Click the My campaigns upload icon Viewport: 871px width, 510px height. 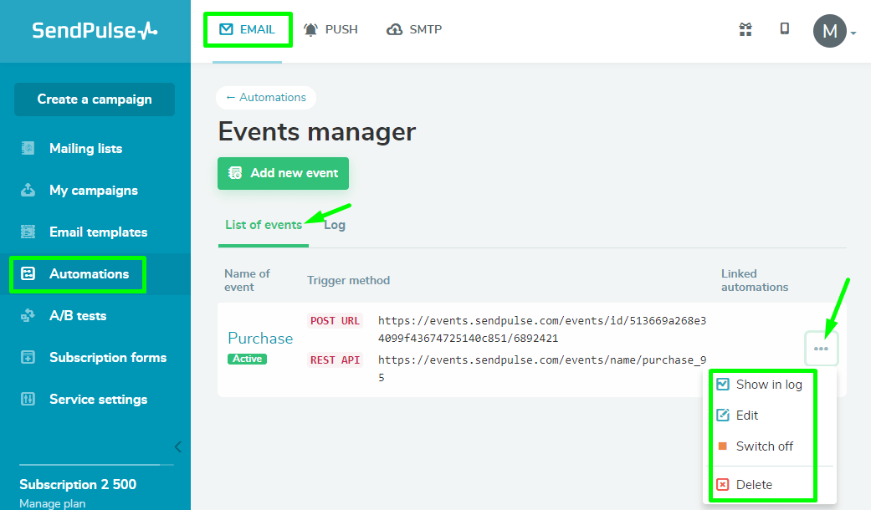28,191
